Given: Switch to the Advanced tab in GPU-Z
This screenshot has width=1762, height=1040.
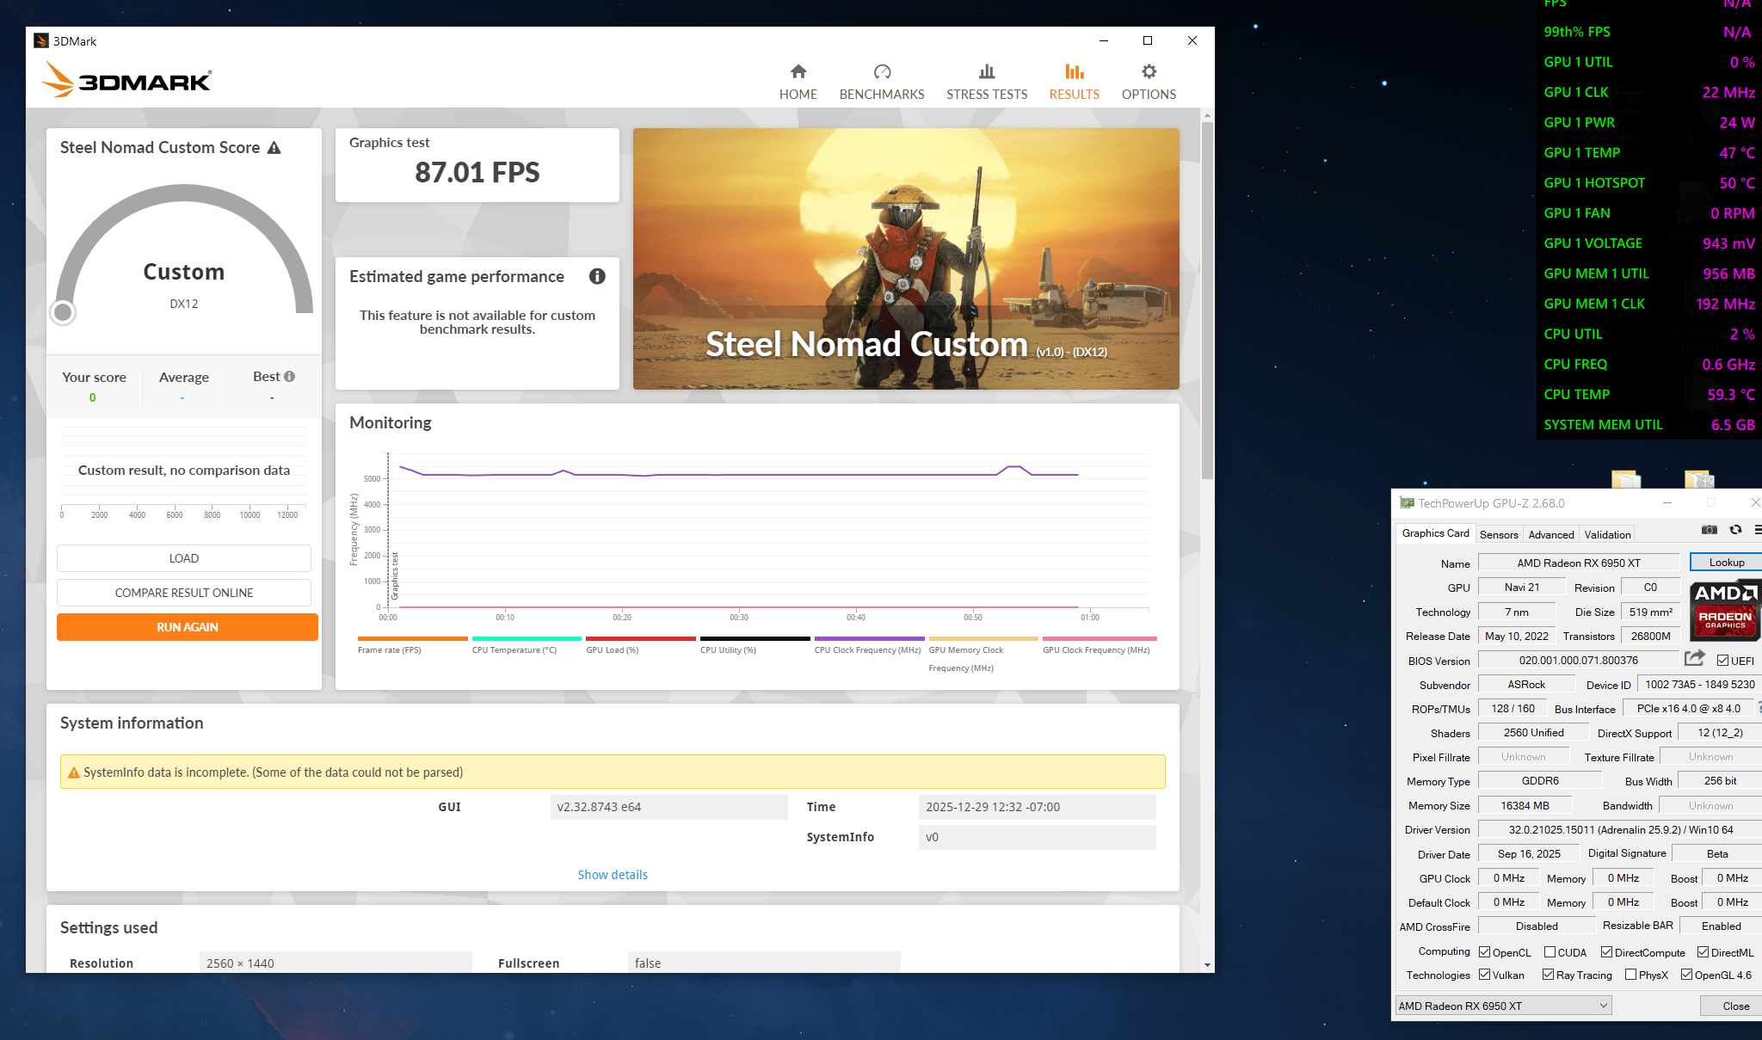Looking at the screenshot, I should pyautogui.click(x=1551, y=534).
